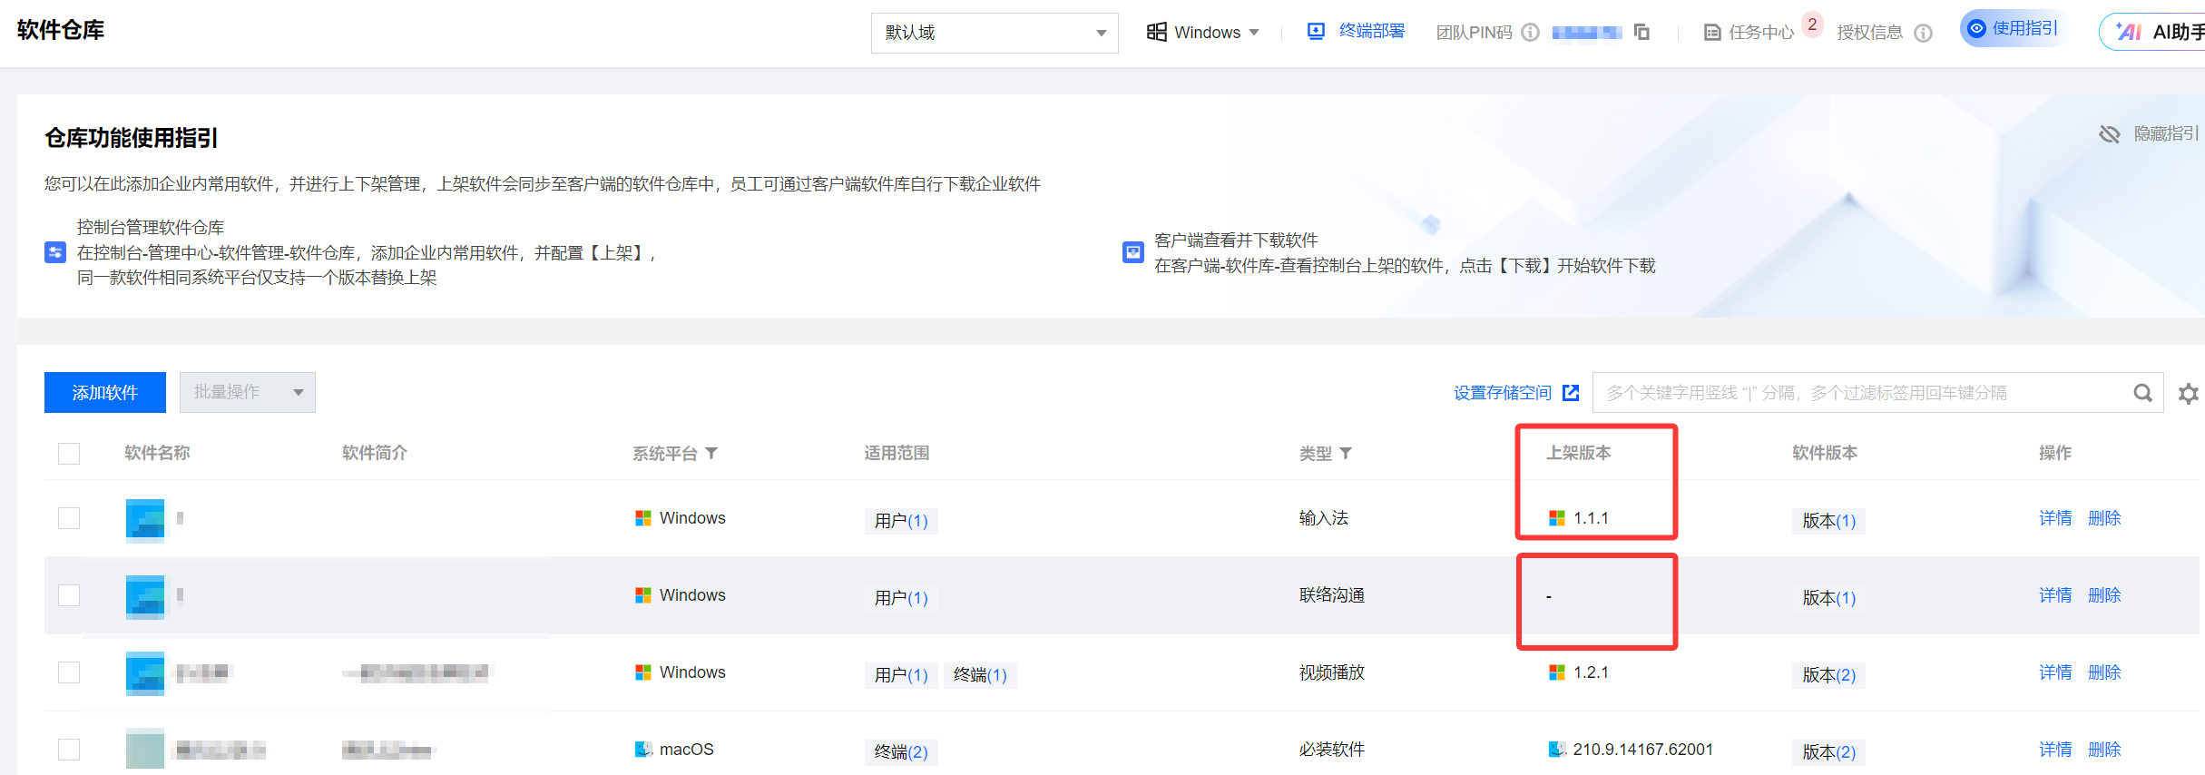Open the terminal deployment menu item

[x=1356, y=31]
